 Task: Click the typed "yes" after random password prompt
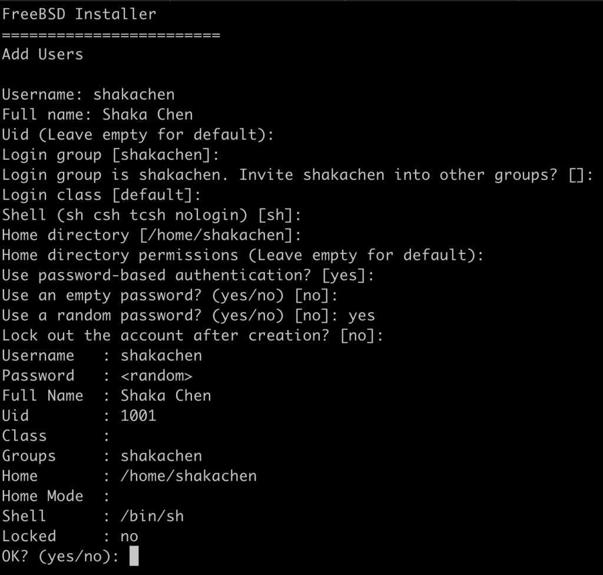click(x=361, y=315)
